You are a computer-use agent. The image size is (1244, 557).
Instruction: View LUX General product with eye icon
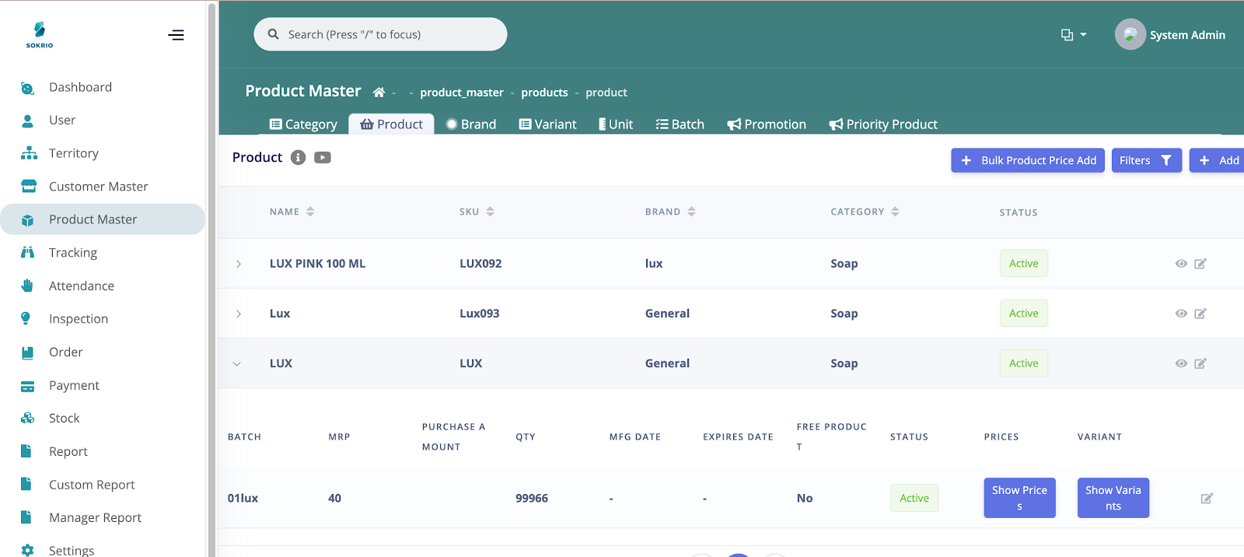(1181, 363)
